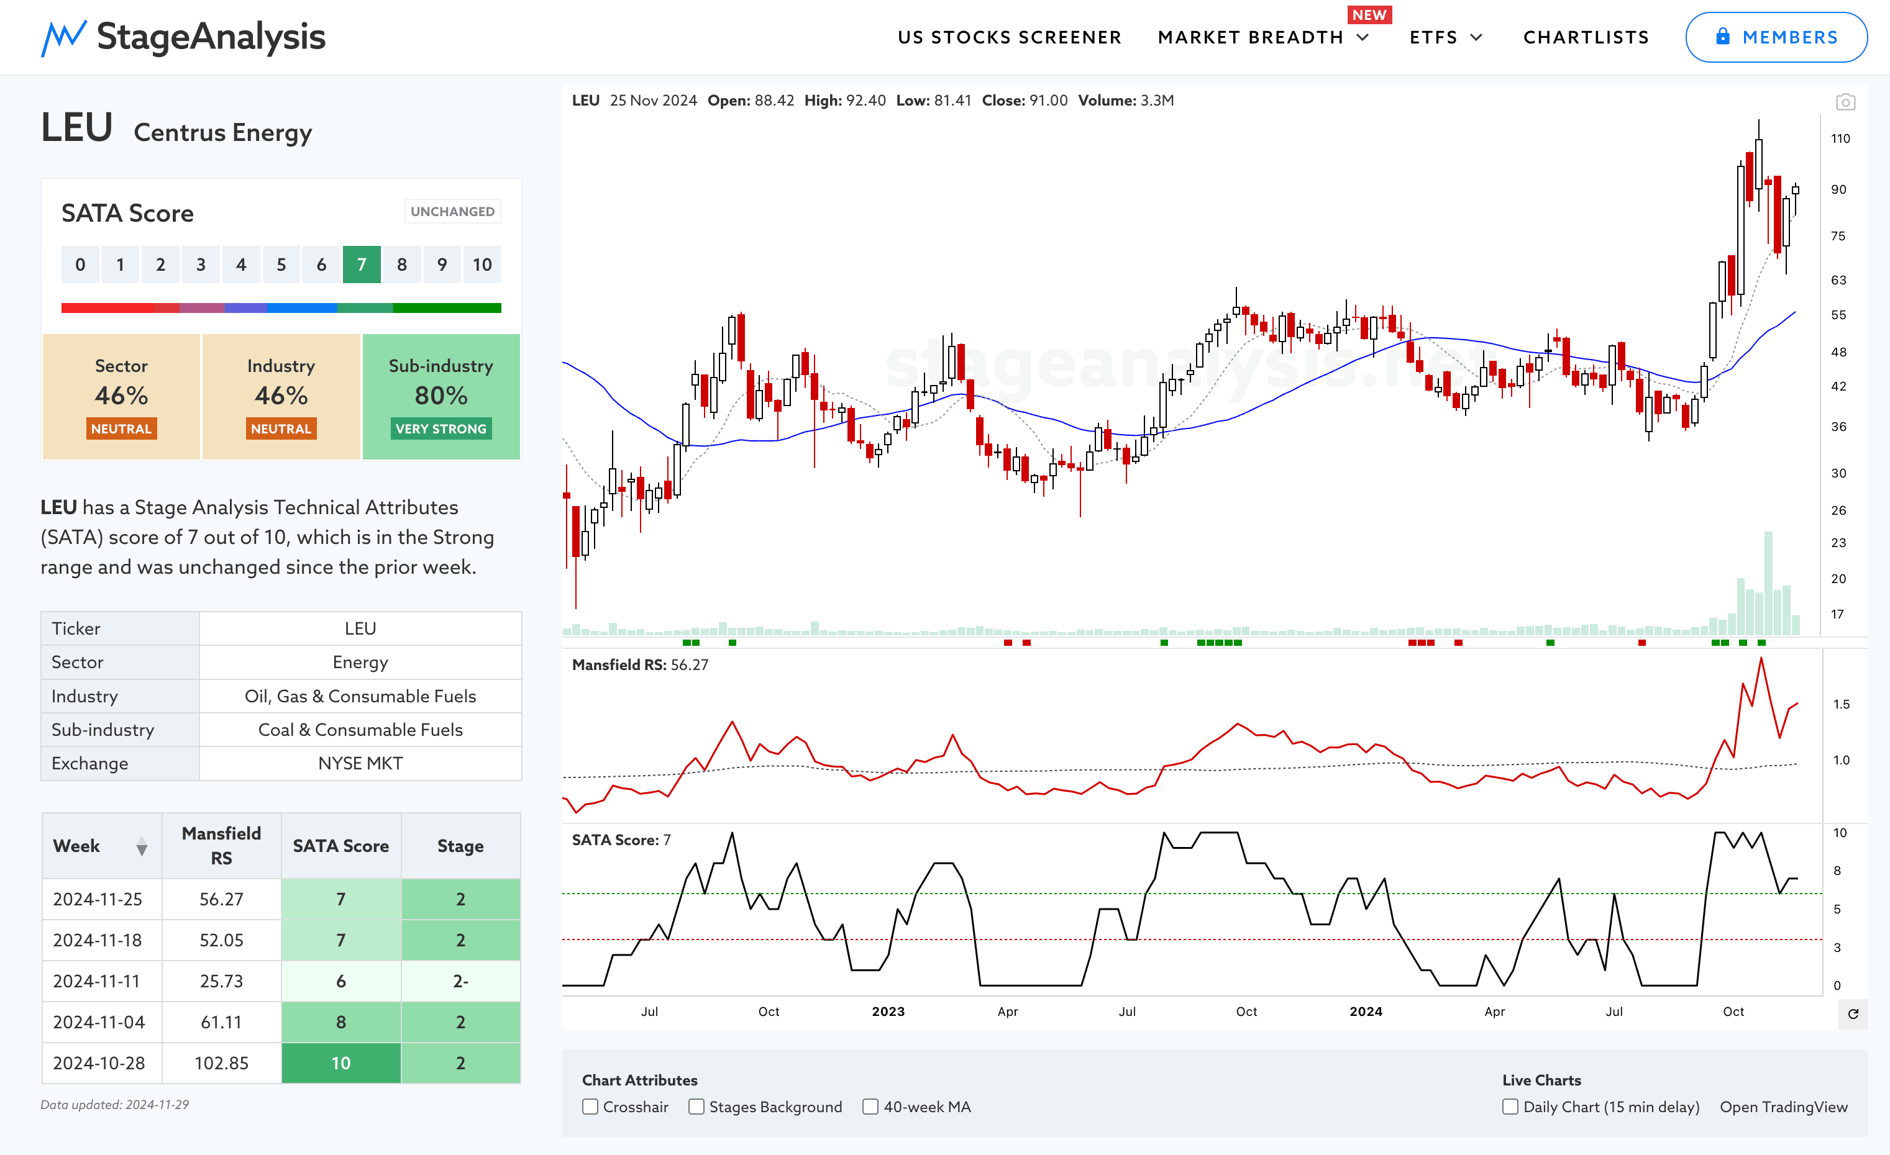Viewport: 1890px width, 1155px height.
Task: Enable the Stages Background checkbox
Action: click(696, 1106)
